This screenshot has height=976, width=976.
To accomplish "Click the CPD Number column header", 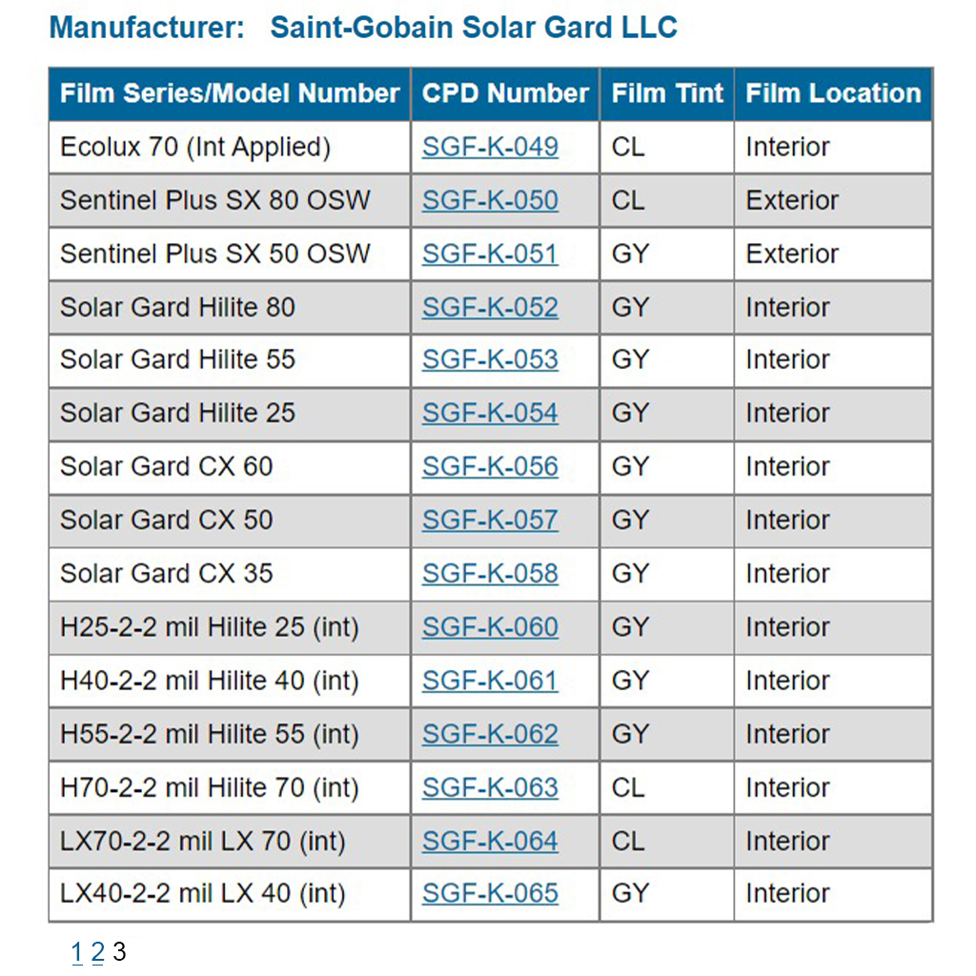I will tap(505, 93).
